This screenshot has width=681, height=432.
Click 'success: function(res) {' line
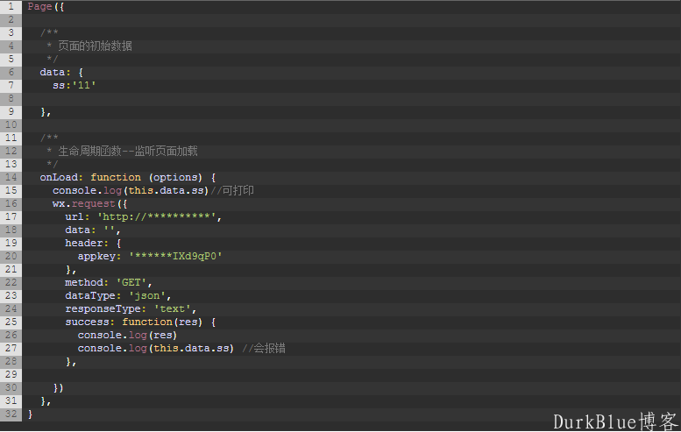point(140,322)
